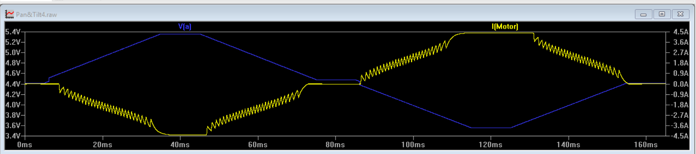
Task: Click the 5.2V left axis label
Action: 13,42
